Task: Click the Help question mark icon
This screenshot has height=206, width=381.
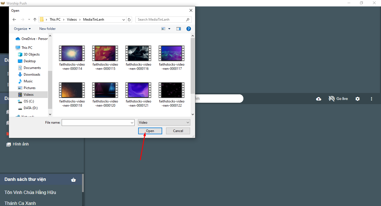Action: point(188,29)
